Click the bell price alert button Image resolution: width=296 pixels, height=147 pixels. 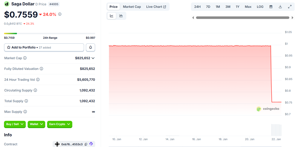click(x=90, y=47)
